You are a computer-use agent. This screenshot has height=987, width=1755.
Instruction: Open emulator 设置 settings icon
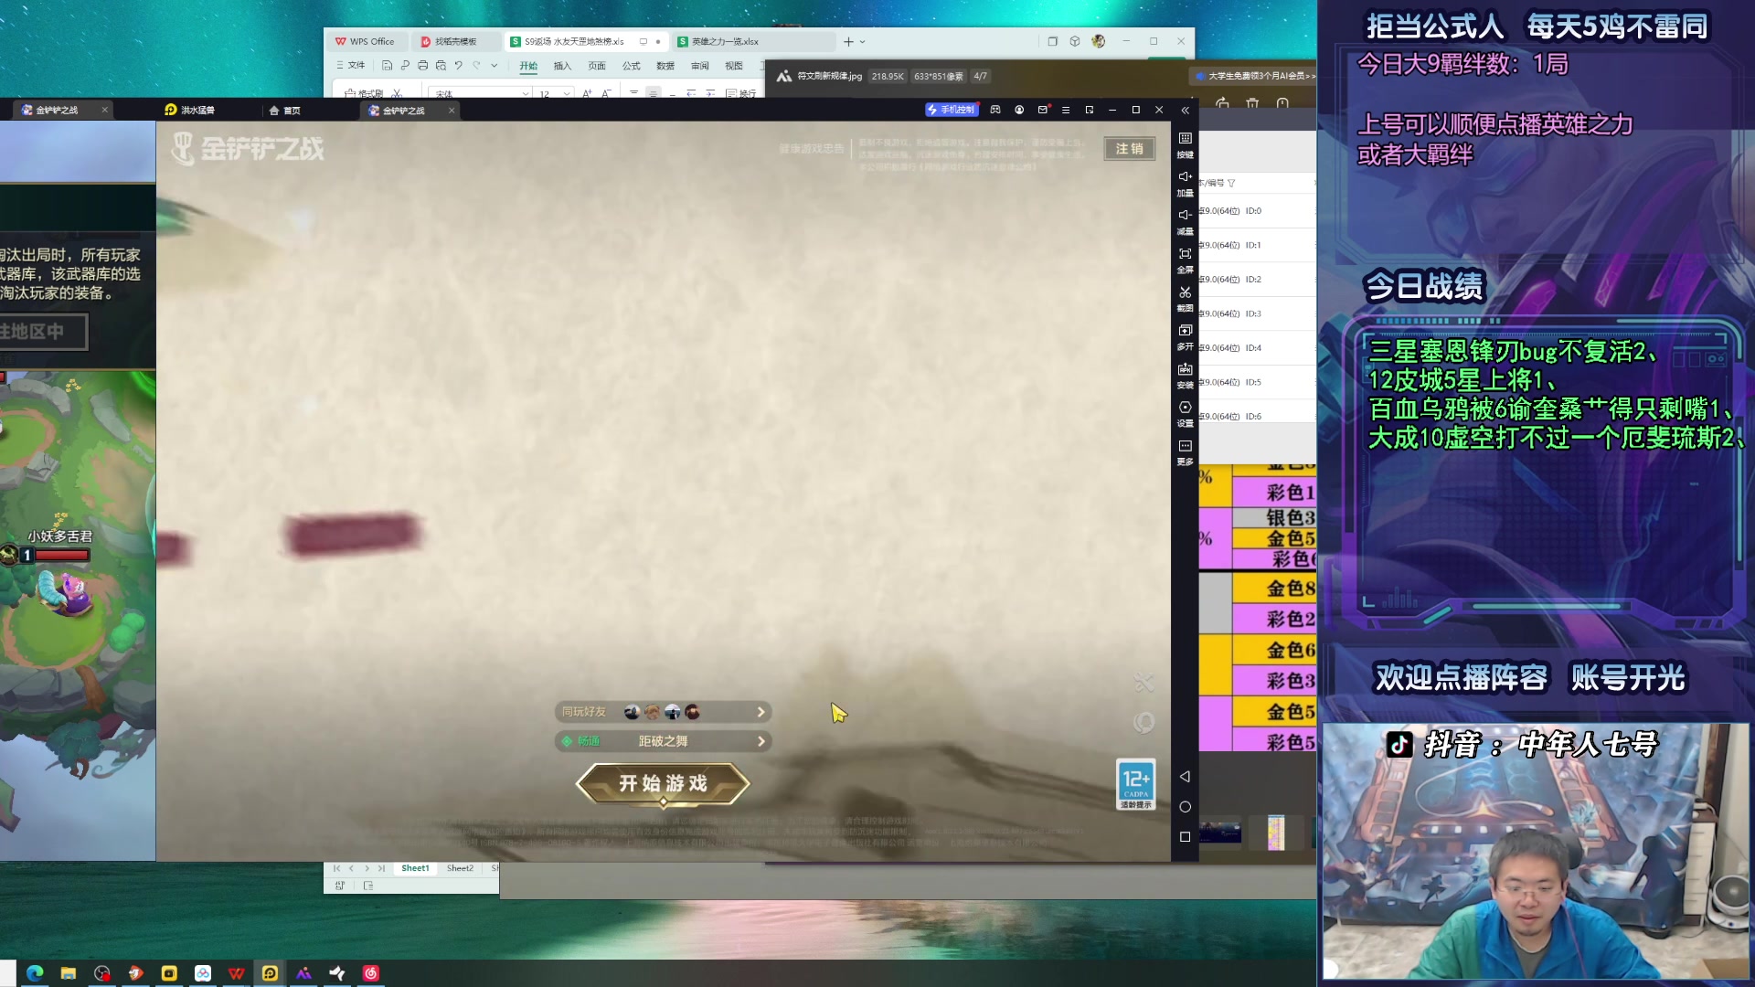point(1185,413)
